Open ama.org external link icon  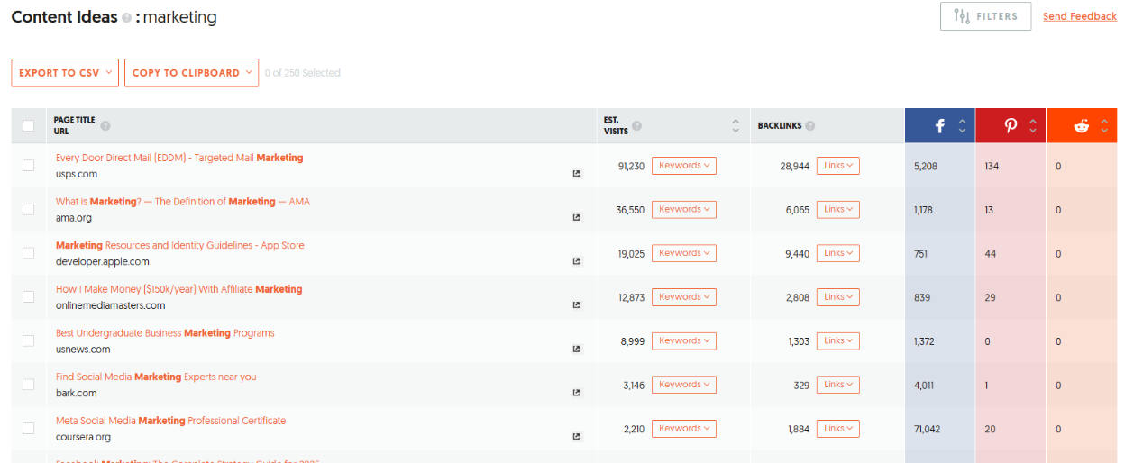pyautogui.click(x=577, y=218)
